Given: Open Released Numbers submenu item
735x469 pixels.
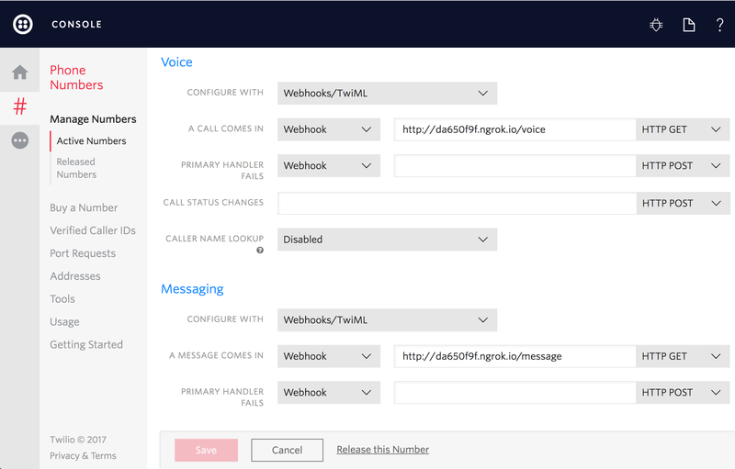Looking at the screenshot, I should (76, 168).
